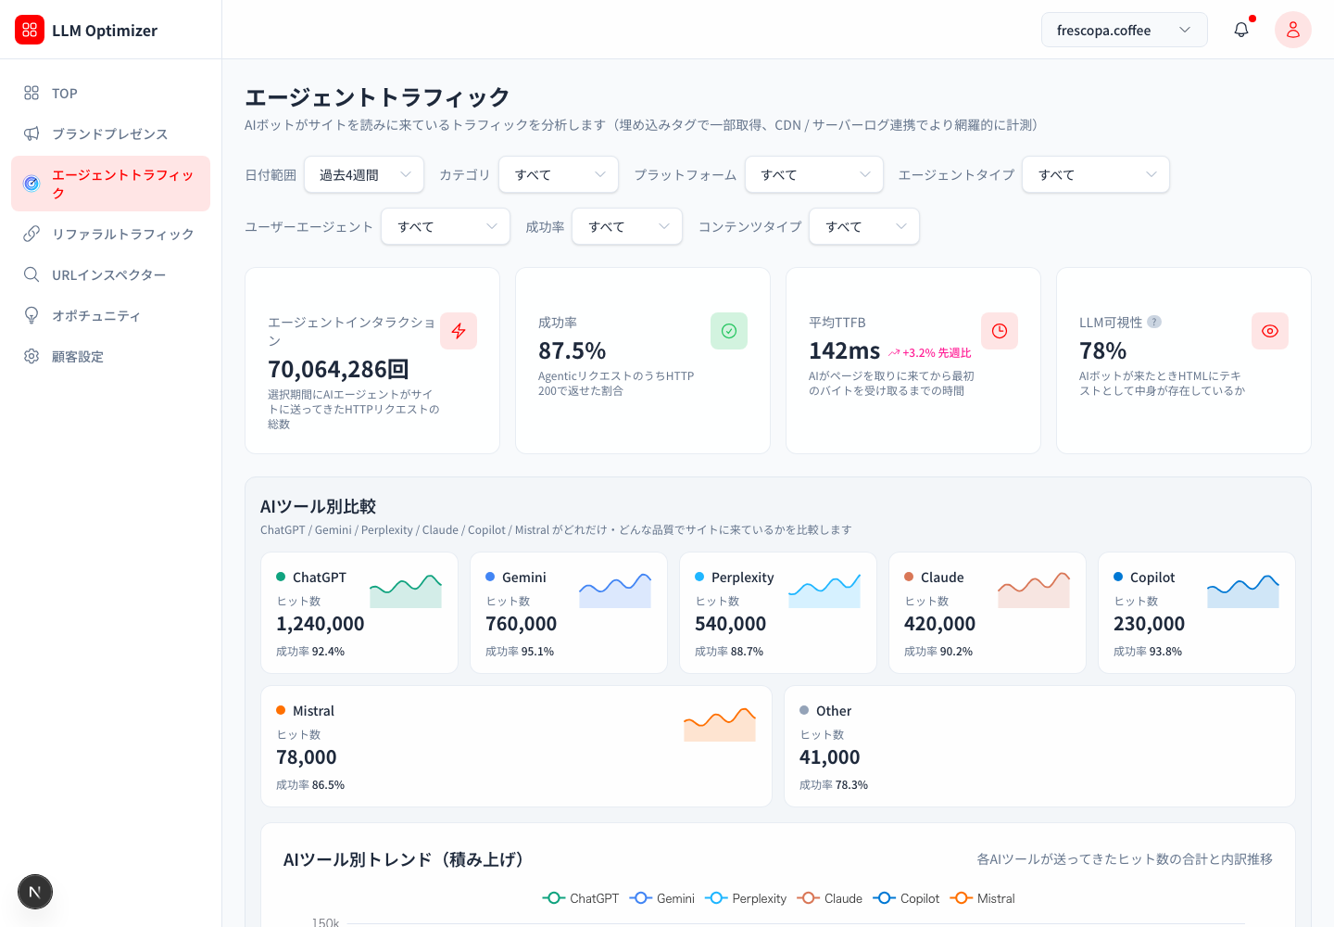Viewport: 1334px width, 927px height.
Task: Toggle Gemini series in trend legend
Action: 662,898
